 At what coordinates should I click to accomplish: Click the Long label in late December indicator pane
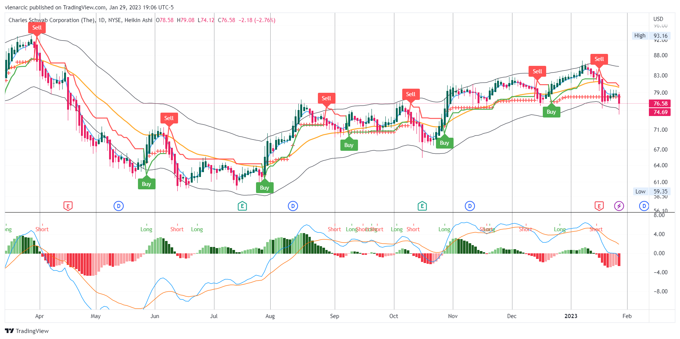(x=560, y=229)
